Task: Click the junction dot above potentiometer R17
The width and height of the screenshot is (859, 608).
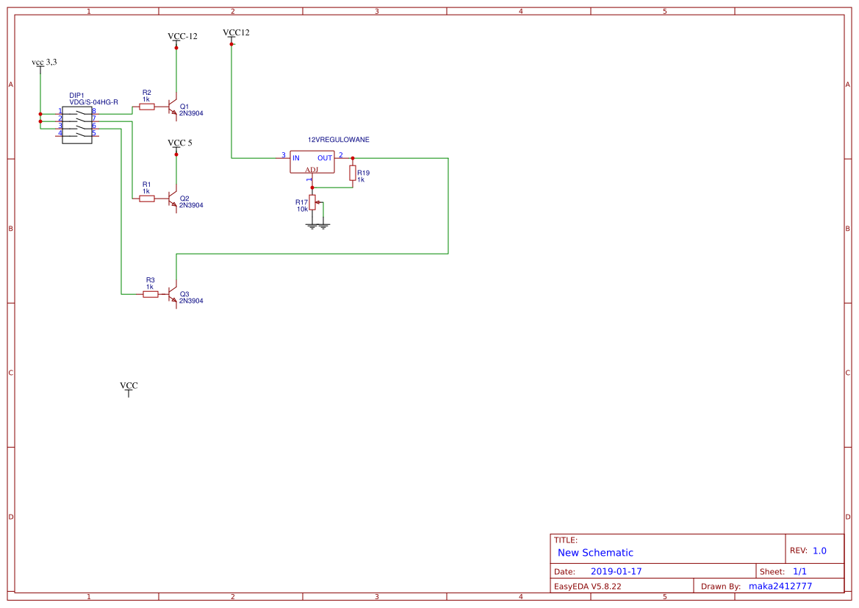Action: [312, 187]
